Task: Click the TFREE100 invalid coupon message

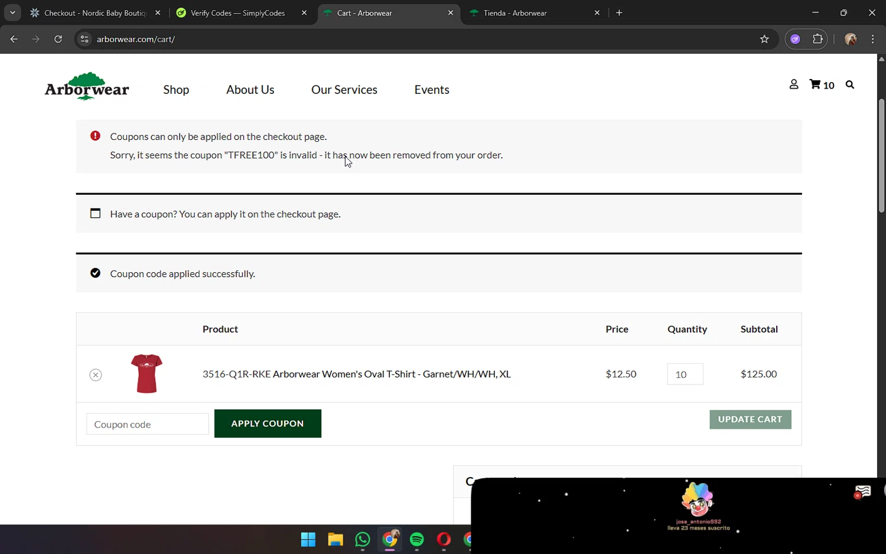Action: 307,155
